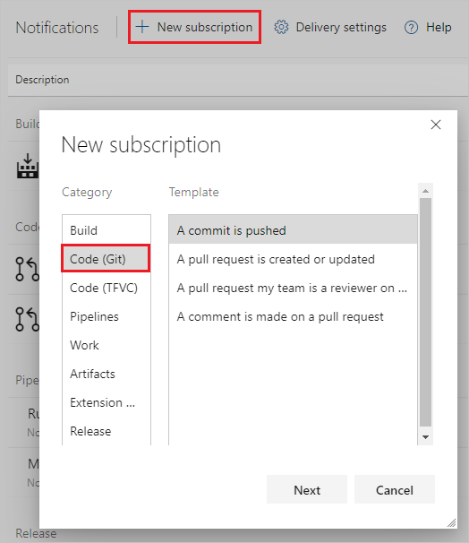
Task: Open New subscription from toolbar
Action: [x=194, y=27]
